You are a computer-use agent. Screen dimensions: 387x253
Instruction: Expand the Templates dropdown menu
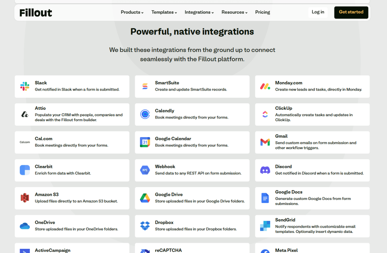pos(164,12)
